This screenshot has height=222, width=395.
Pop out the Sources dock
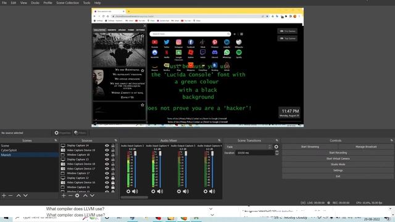(x=115, y=141)
